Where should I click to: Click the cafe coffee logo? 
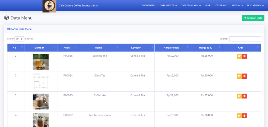[50, 6]
